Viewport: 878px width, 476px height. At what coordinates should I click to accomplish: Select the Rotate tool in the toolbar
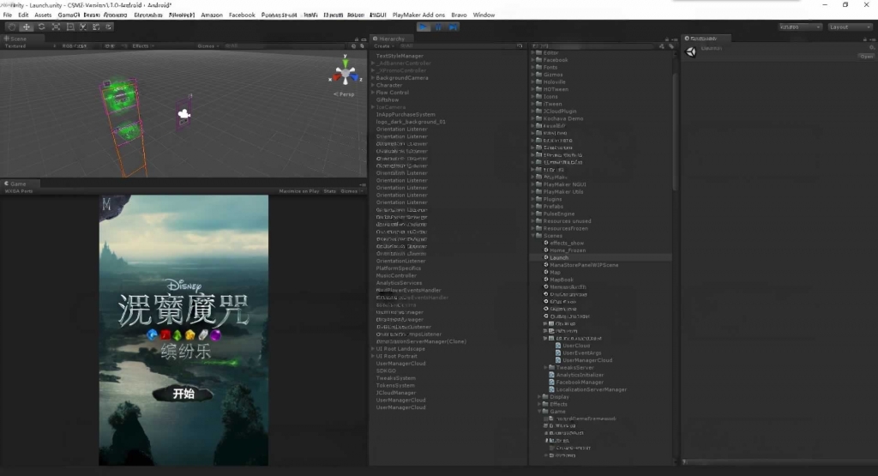click(41, 27)
